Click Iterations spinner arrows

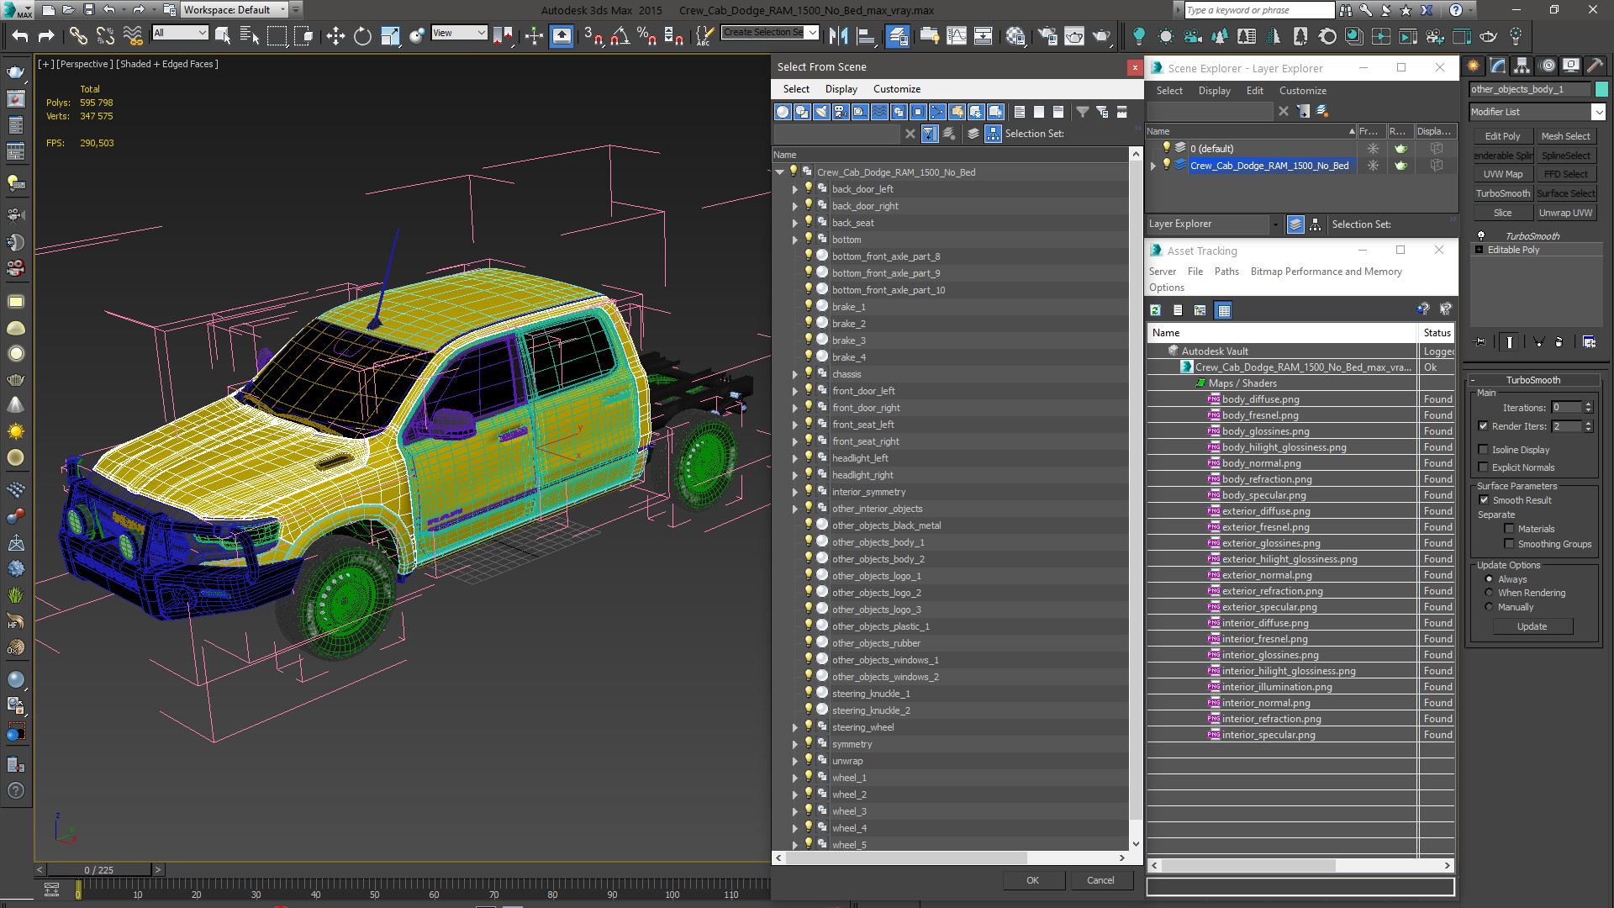(x=1588, y=408)
